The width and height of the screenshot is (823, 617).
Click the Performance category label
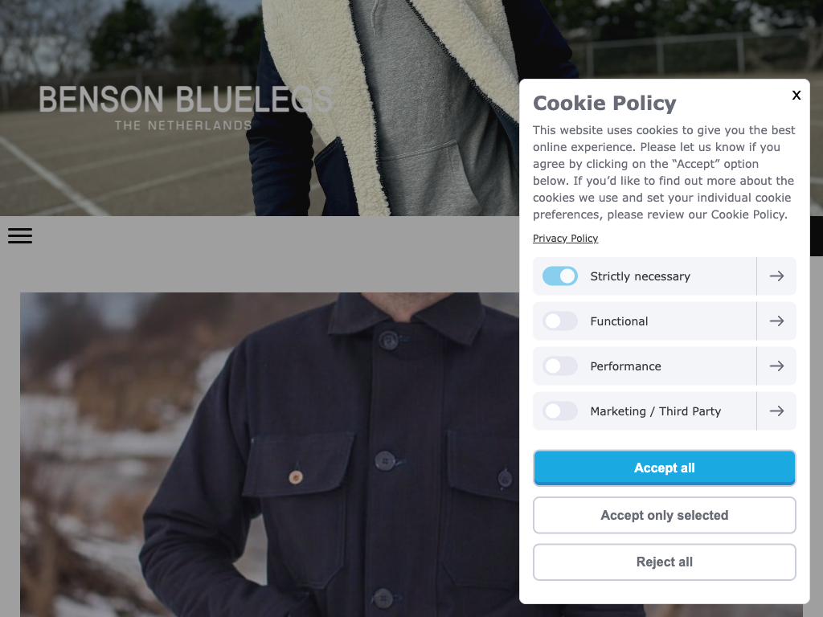[625, 366]
